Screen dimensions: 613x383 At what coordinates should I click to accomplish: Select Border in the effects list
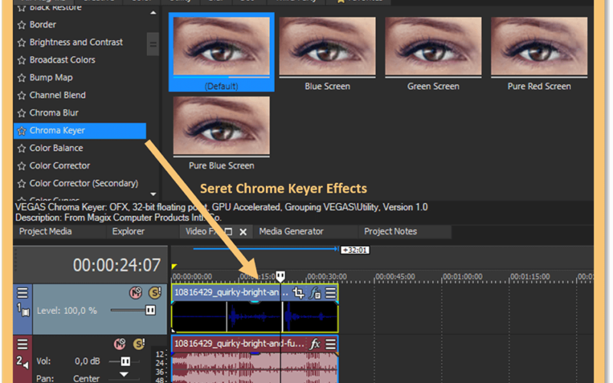43,25
